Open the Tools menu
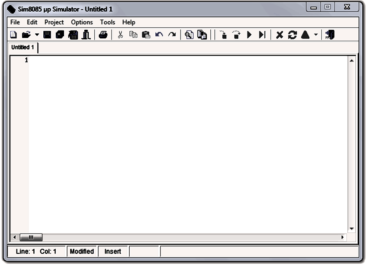This screenshot has height=265, width=366. pyautogui.click(x=107, y=22)
